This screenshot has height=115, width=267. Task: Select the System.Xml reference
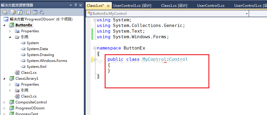point(37,67)
